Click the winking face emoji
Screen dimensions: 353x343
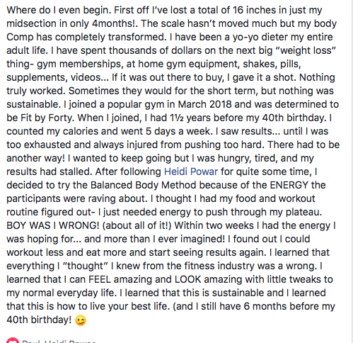click(x=81, y=320)
